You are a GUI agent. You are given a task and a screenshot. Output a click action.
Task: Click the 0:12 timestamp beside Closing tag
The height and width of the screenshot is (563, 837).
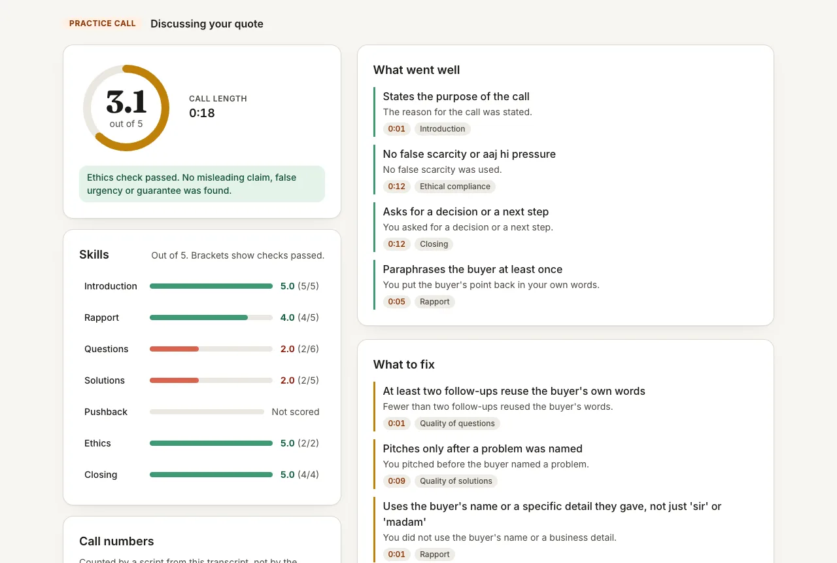(396, 244)
